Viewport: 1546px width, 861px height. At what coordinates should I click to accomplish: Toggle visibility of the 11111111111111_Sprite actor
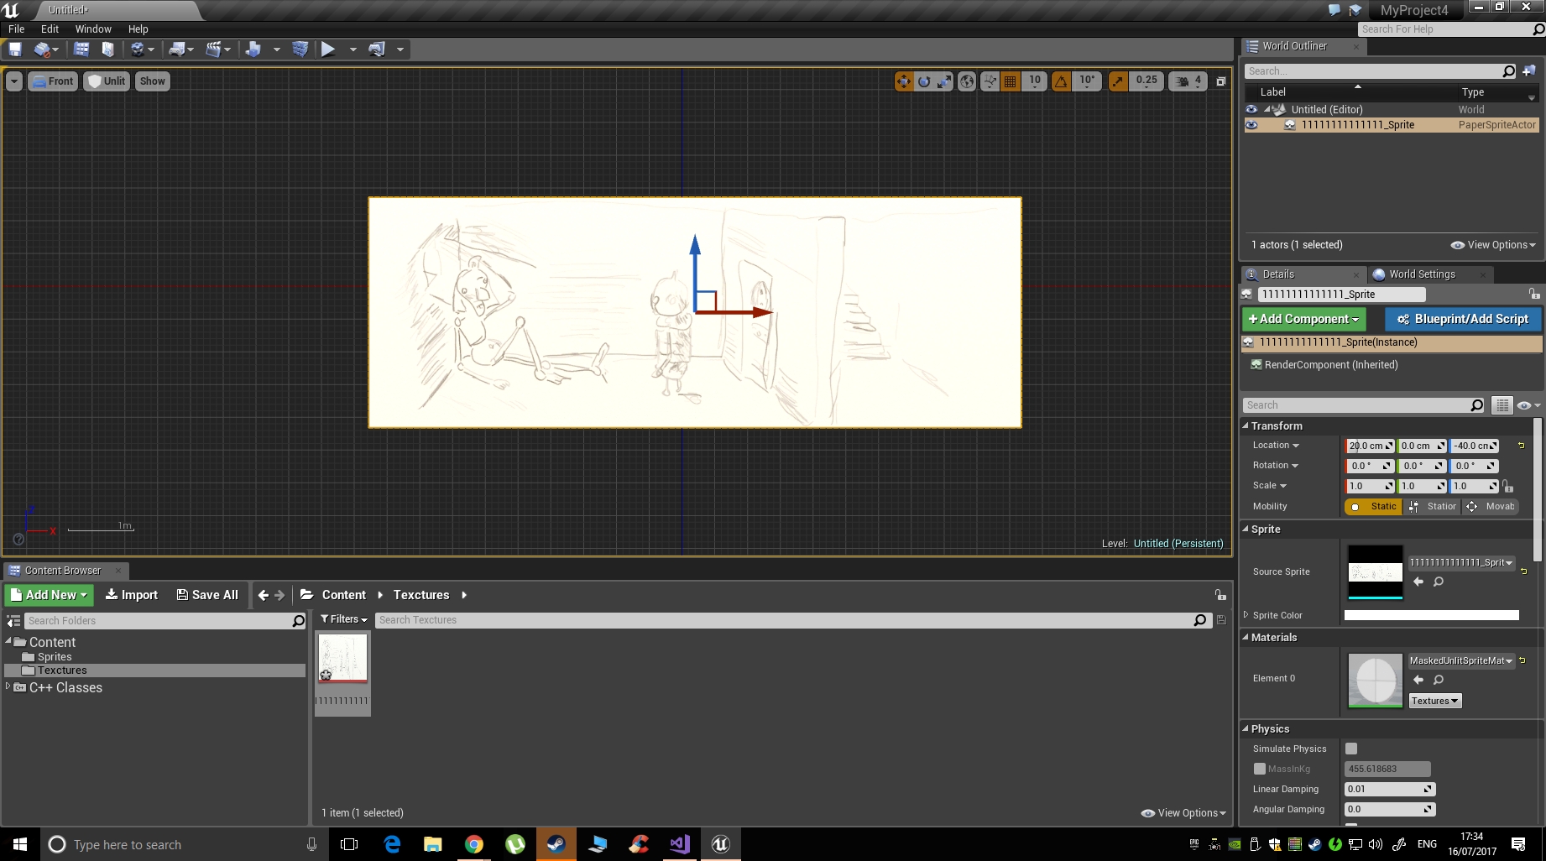pyautogui.click(x=1251, y=125)
